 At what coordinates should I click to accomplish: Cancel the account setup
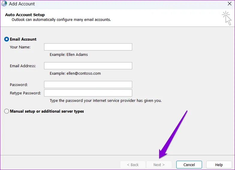tap(189, 165)
